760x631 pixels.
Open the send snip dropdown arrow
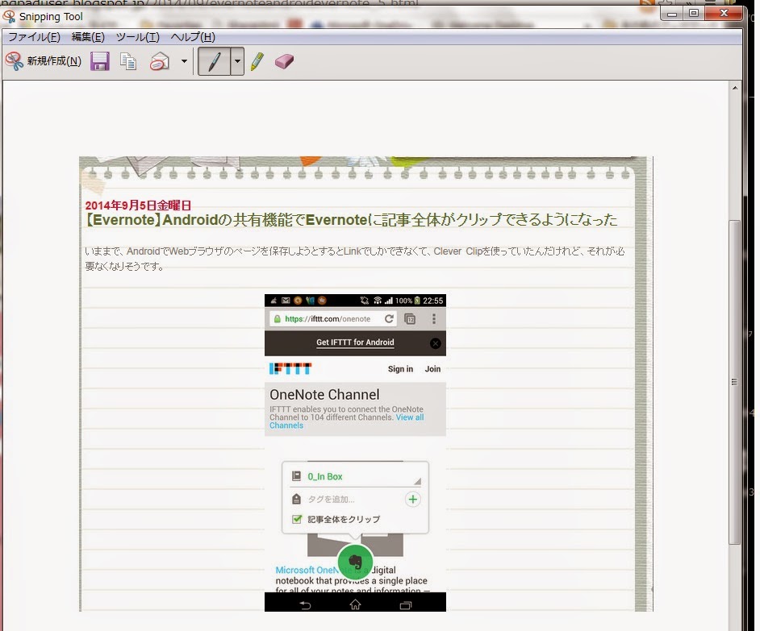point(184,61)
